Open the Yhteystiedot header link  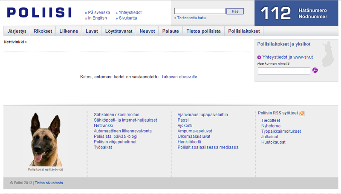click(130, 13)
